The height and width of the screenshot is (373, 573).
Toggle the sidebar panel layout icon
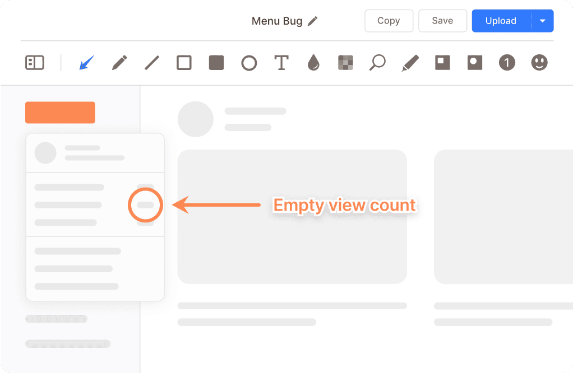(x=35, y=63)
